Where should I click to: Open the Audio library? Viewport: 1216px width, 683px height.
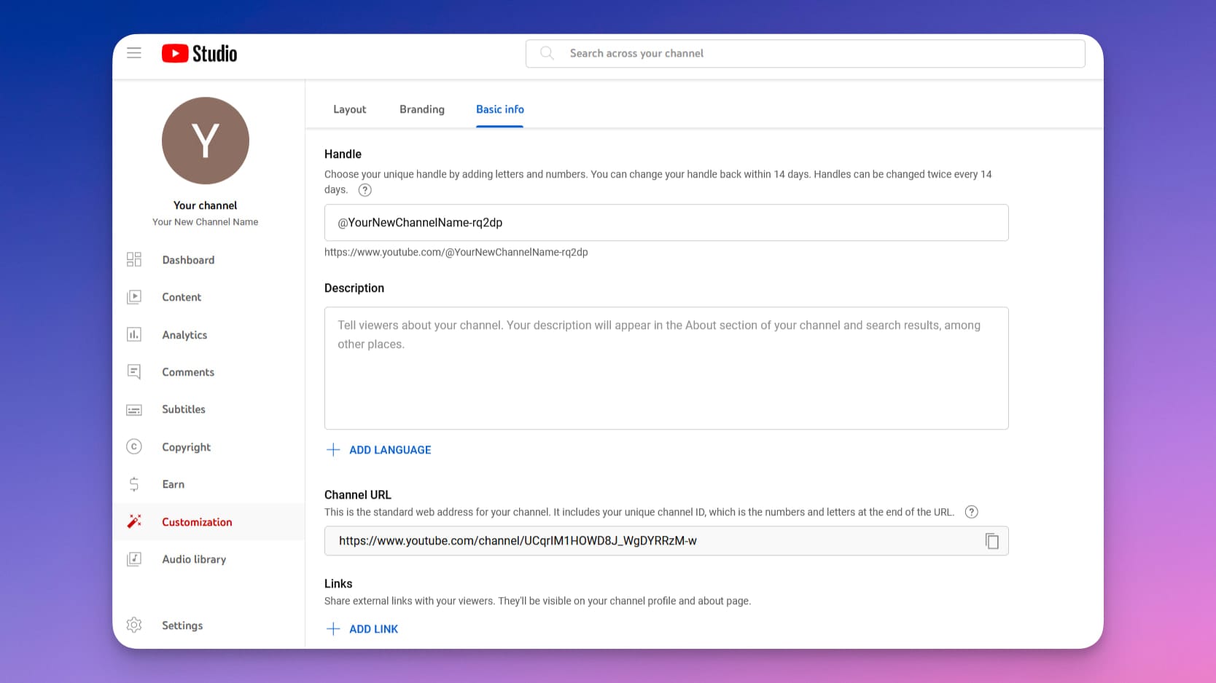click(134, 558)
